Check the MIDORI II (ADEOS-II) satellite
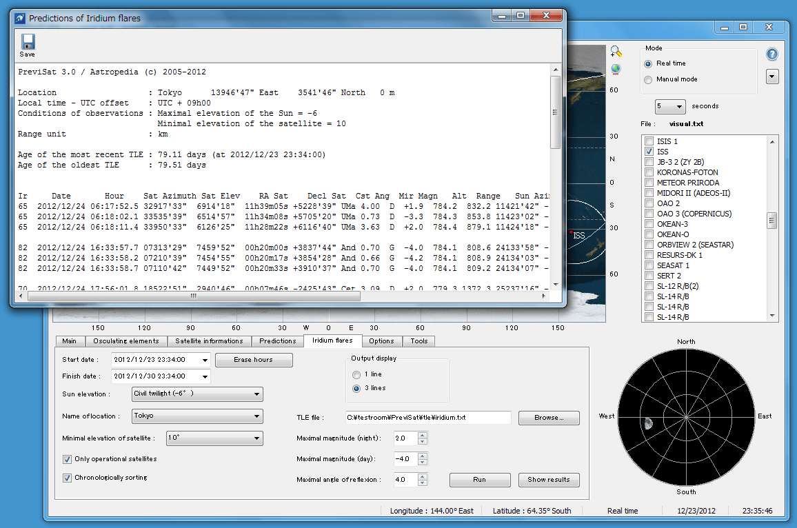Viewport: 797px width, 528px height. 649,193
